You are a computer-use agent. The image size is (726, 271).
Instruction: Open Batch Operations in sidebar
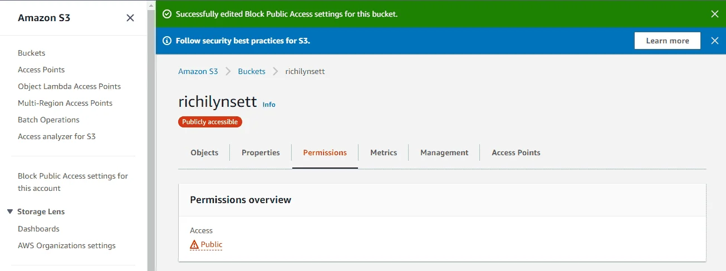click(48, 120)
